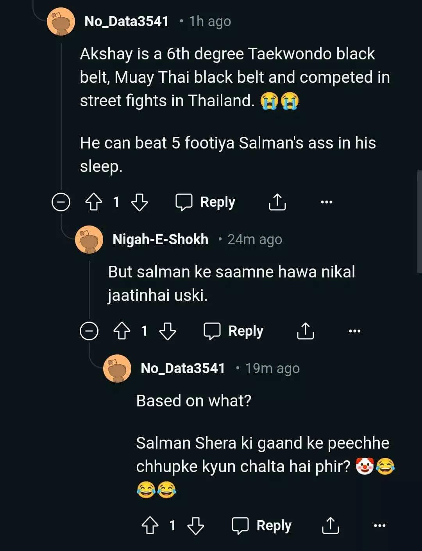Upvote the "Based on what?" comment
This screenshot has width=422, height=551.
[150, 526]
